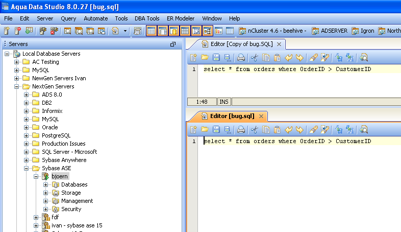Open the dropdown arrow beside script icon
This screenshot has width=401, height=232.
coord(125,31)
